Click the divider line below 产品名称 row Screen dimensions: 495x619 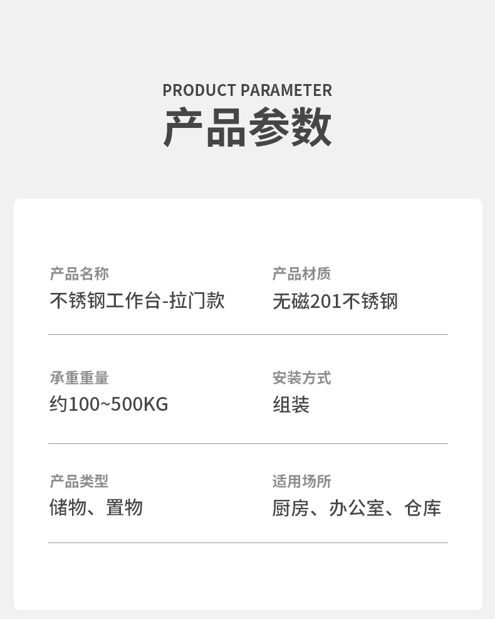click(x=248, y=334)
